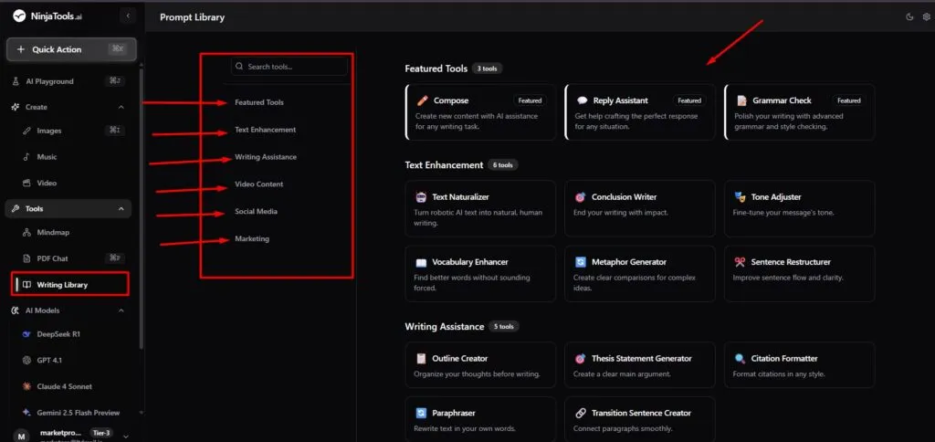This screenshot has width=935, height=442.
Task: Open settings gear icon in header
Action: click(924, 16)
